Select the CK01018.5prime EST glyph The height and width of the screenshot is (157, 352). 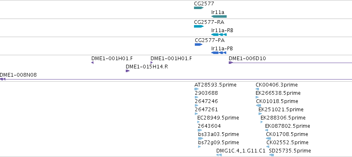pyautogui.click(x=259, y=105)
